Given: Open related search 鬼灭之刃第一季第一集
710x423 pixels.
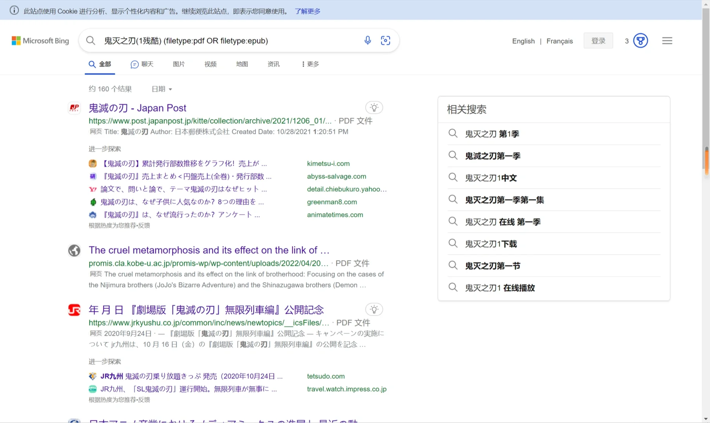Looking at the screenshot, I should (504, 200).
